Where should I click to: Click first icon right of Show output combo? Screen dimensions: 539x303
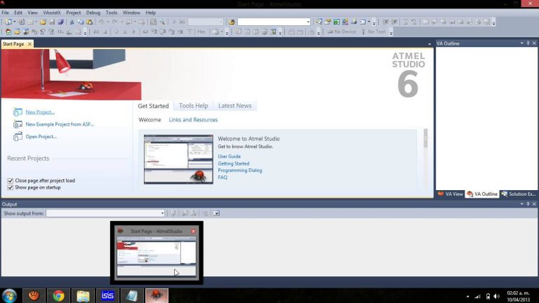tap(173, 213)
